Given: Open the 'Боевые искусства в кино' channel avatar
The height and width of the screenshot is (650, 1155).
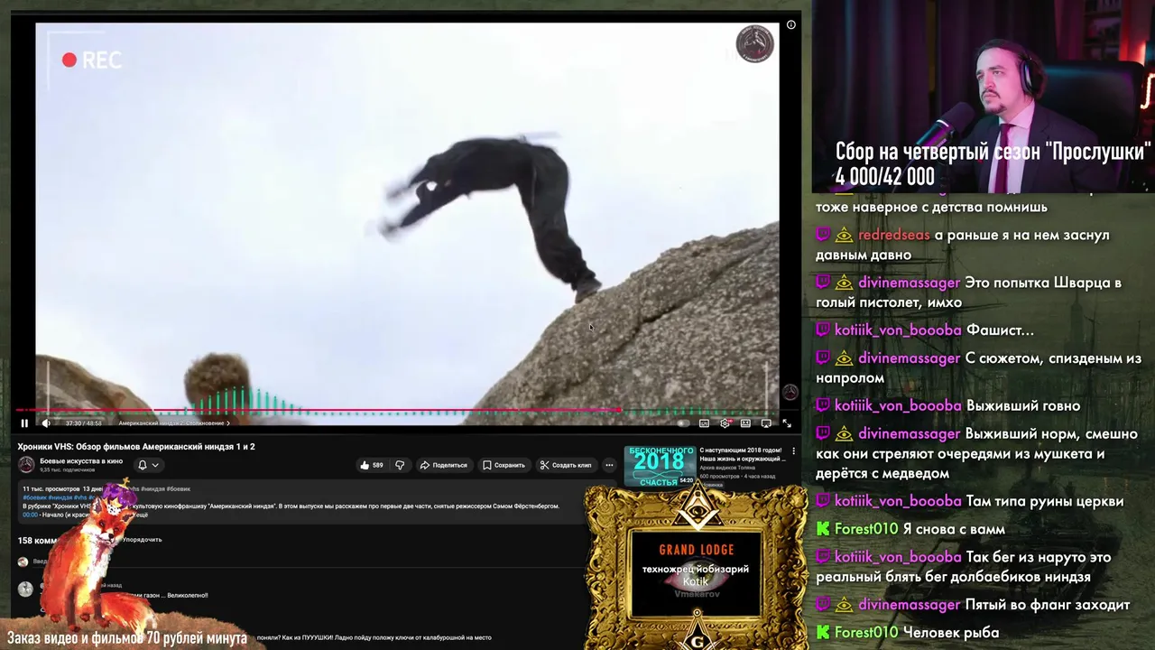Looking at the screenshot, I should tap(26, 464).
